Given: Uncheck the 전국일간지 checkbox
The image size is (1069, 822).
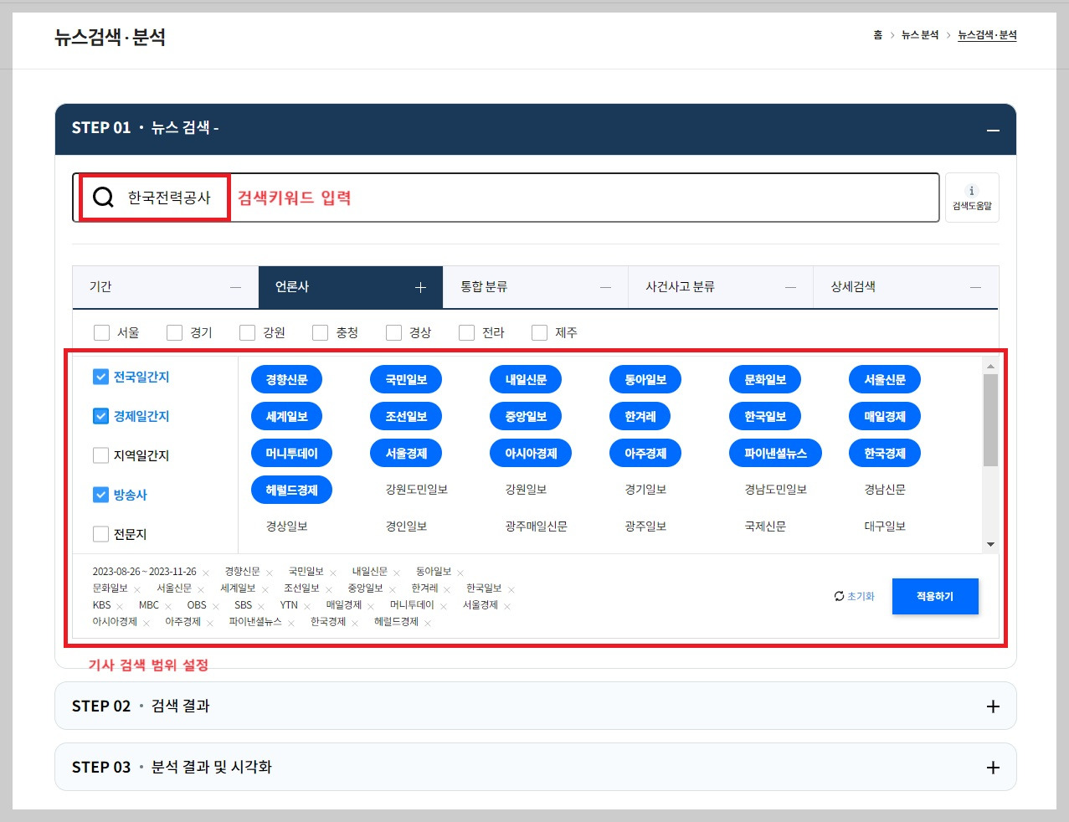Looking at the screenshot, I should pos(100,377).
